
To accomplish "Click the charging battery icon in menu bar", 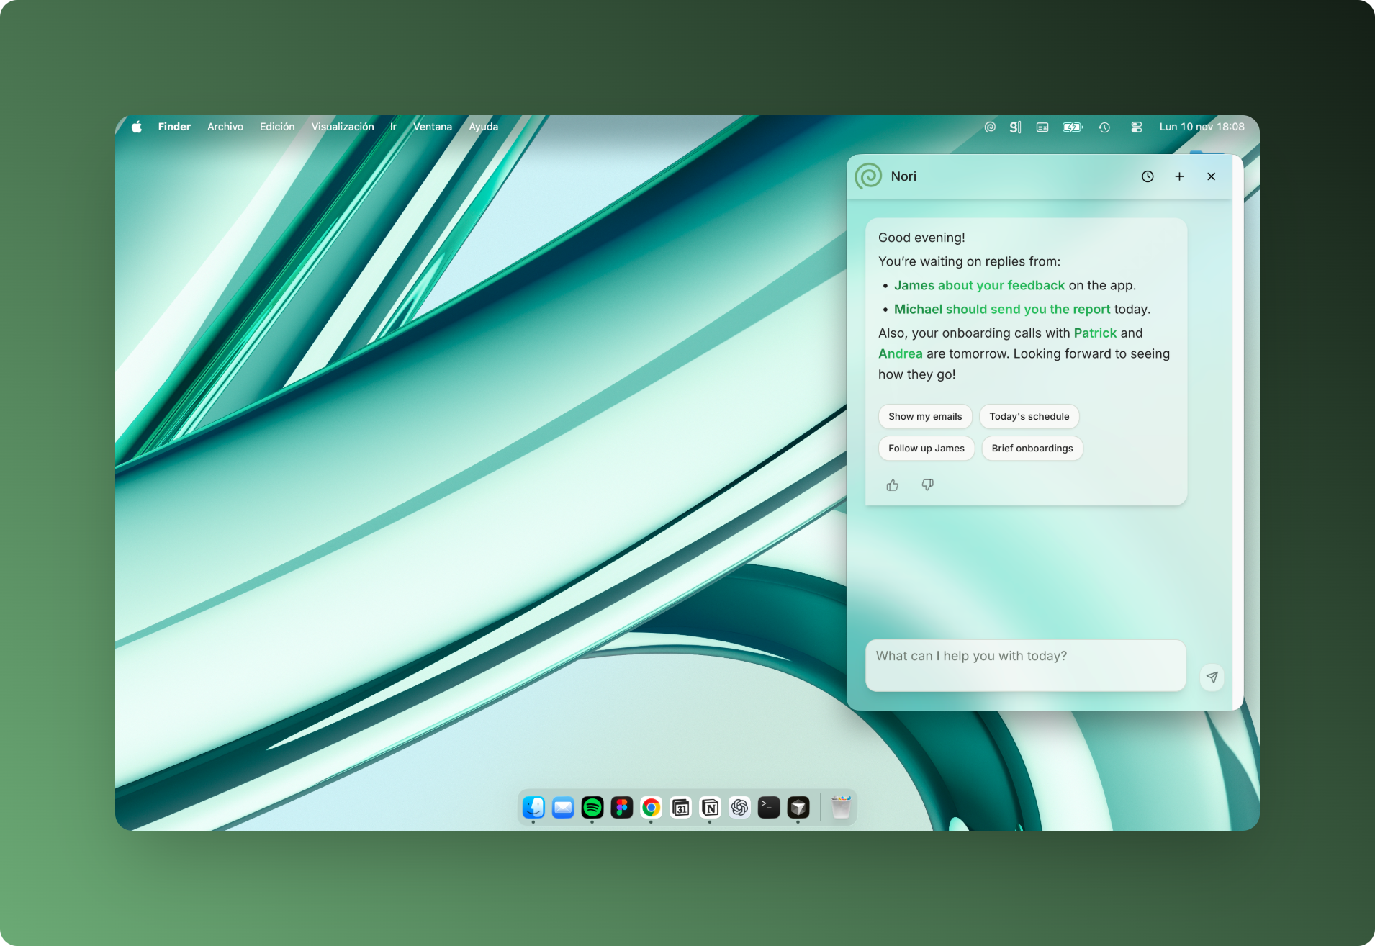I will (x=1072, y=127).
